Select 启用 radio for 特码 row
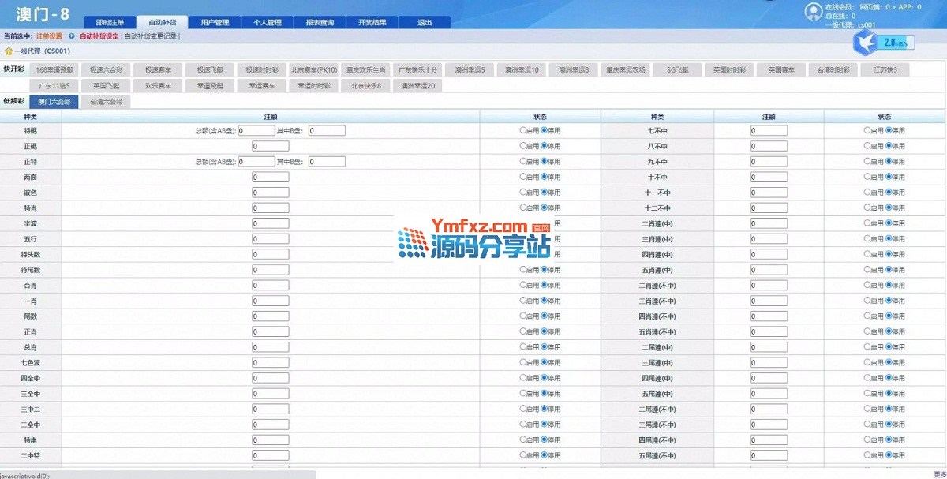The width and height of the screenshot is (947, 479). (522, 130)
